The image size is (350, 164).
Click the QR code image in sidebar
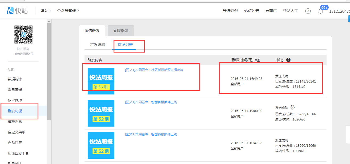[23, 34]
